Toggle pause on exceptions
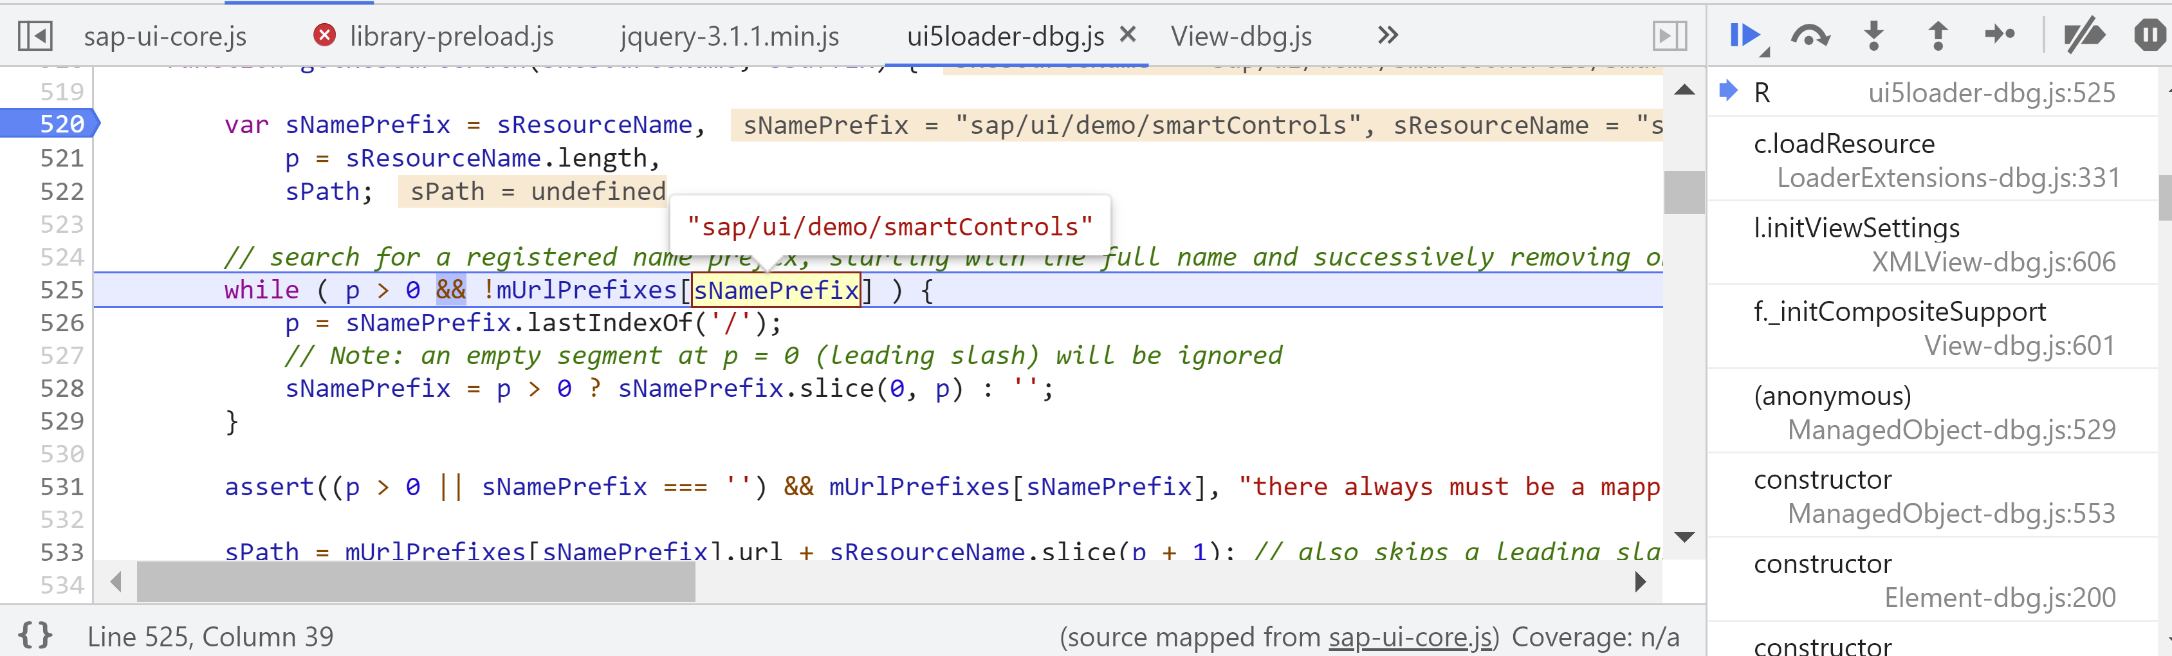The height and width of the screenshot is (656, 2172). tap(2150, 35)
